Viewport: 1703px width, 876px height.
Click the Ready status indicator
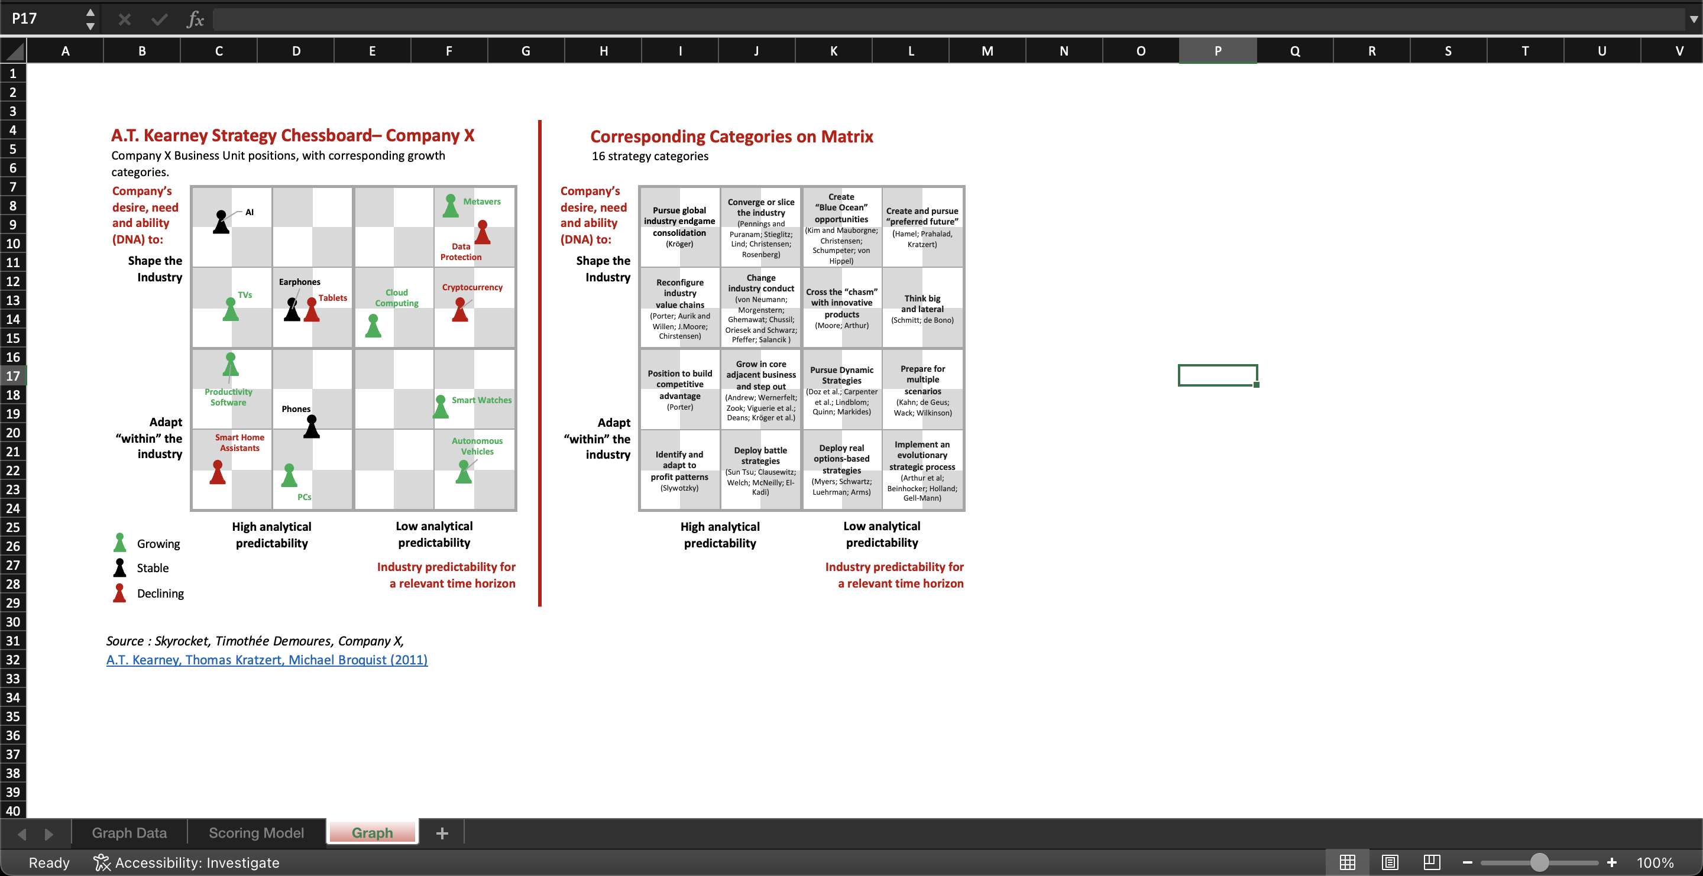(49, 862)
